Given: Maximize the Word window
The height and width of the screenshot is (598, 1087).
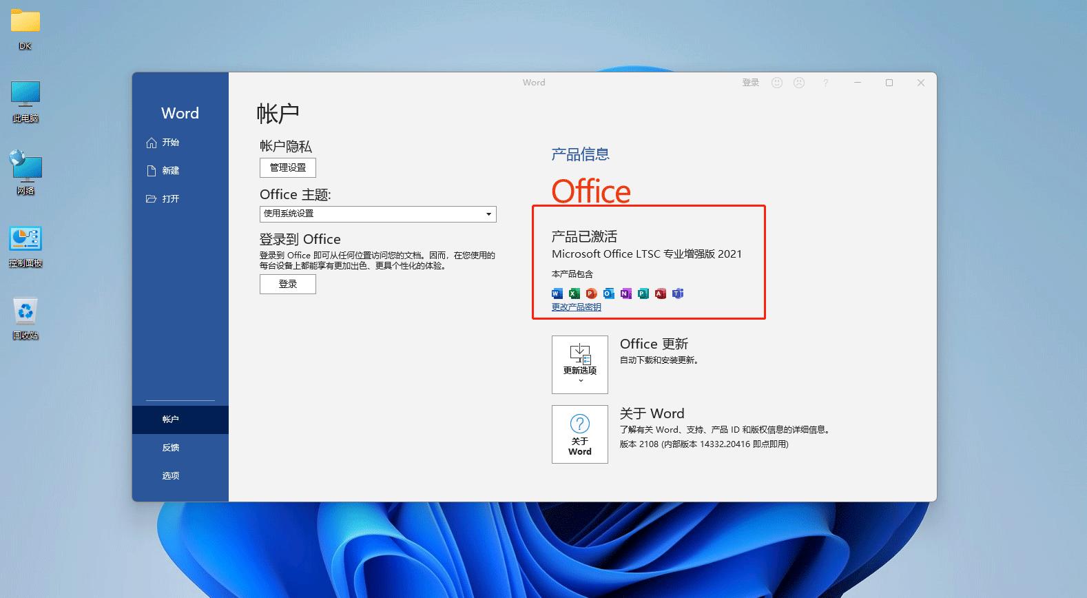Looking at the screenshot, I should (889, 83).
